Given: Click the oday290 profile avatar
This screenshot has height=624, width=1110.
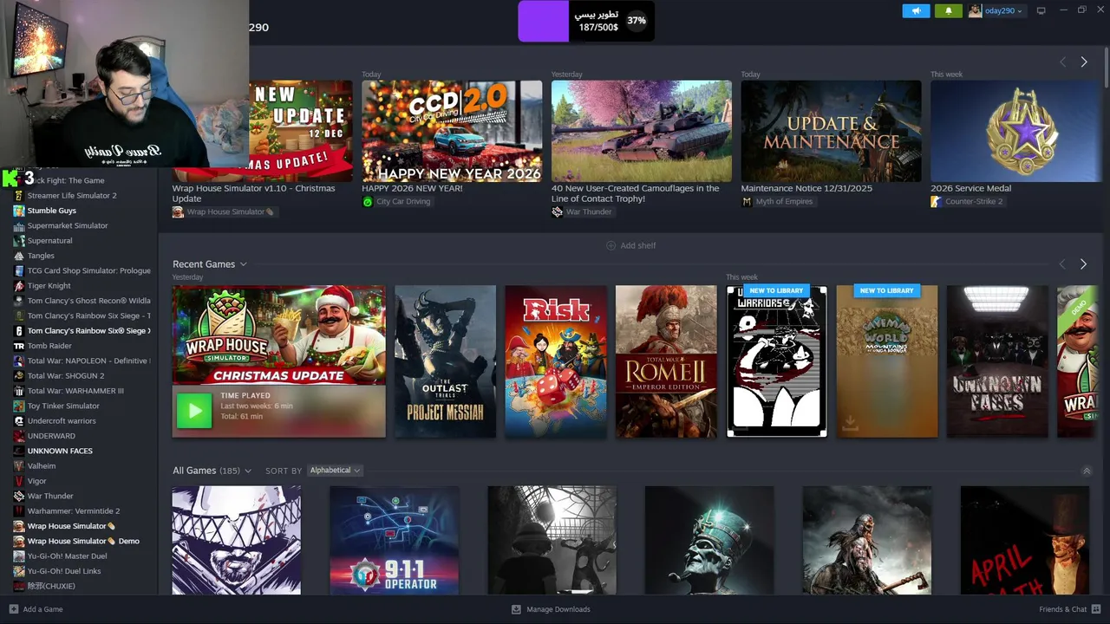Looking at the screenshot, I should click(976, 10).
